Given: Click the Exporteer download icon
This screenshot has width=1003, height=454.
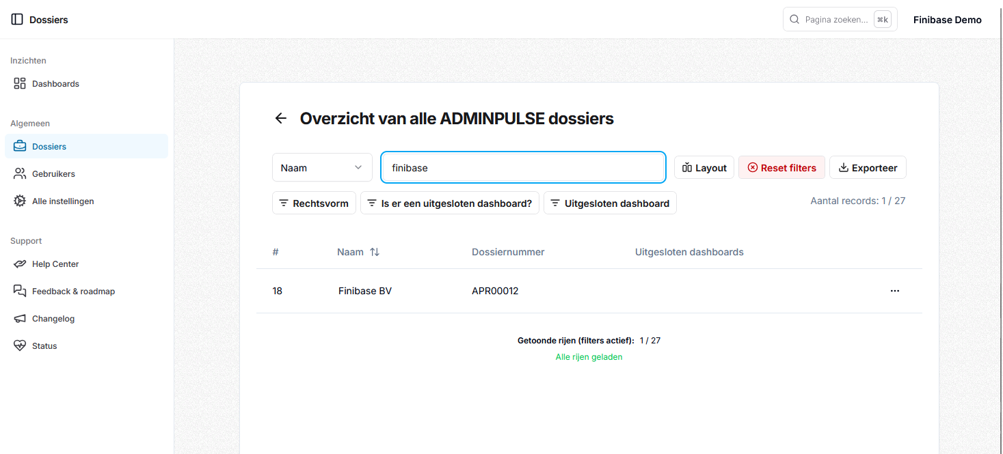Looking at the screenshot, I should (844, 167).
